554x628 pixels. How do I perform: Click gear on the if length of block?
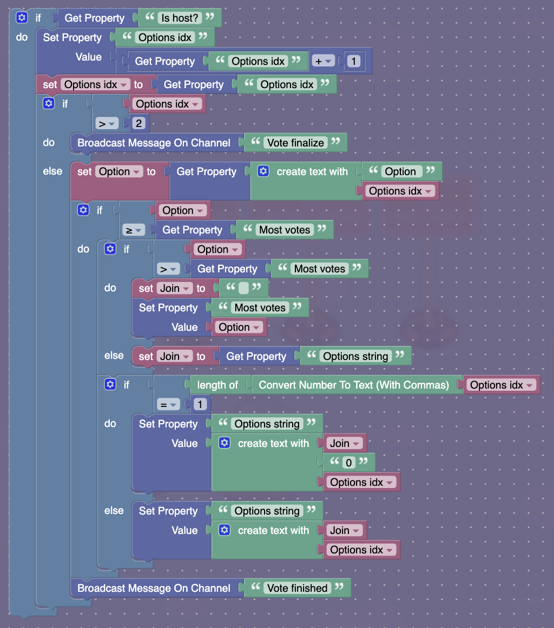pos(110,385)
